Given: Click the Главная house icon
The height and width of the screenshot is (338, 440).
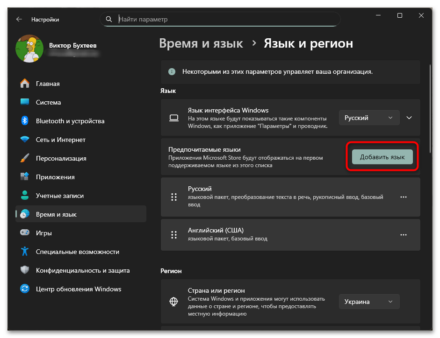Looking at the screenshot, I should (x=25, y=84).
